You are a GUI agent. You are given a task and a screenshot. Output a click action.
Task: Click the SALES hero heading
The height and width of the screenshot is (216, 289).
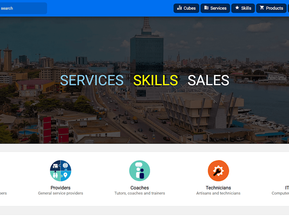tap(208, 80)
